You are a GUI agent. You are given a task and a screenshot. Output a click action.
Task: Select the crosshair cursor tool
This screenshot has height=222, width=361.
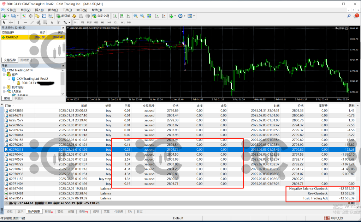coord(11,22)
